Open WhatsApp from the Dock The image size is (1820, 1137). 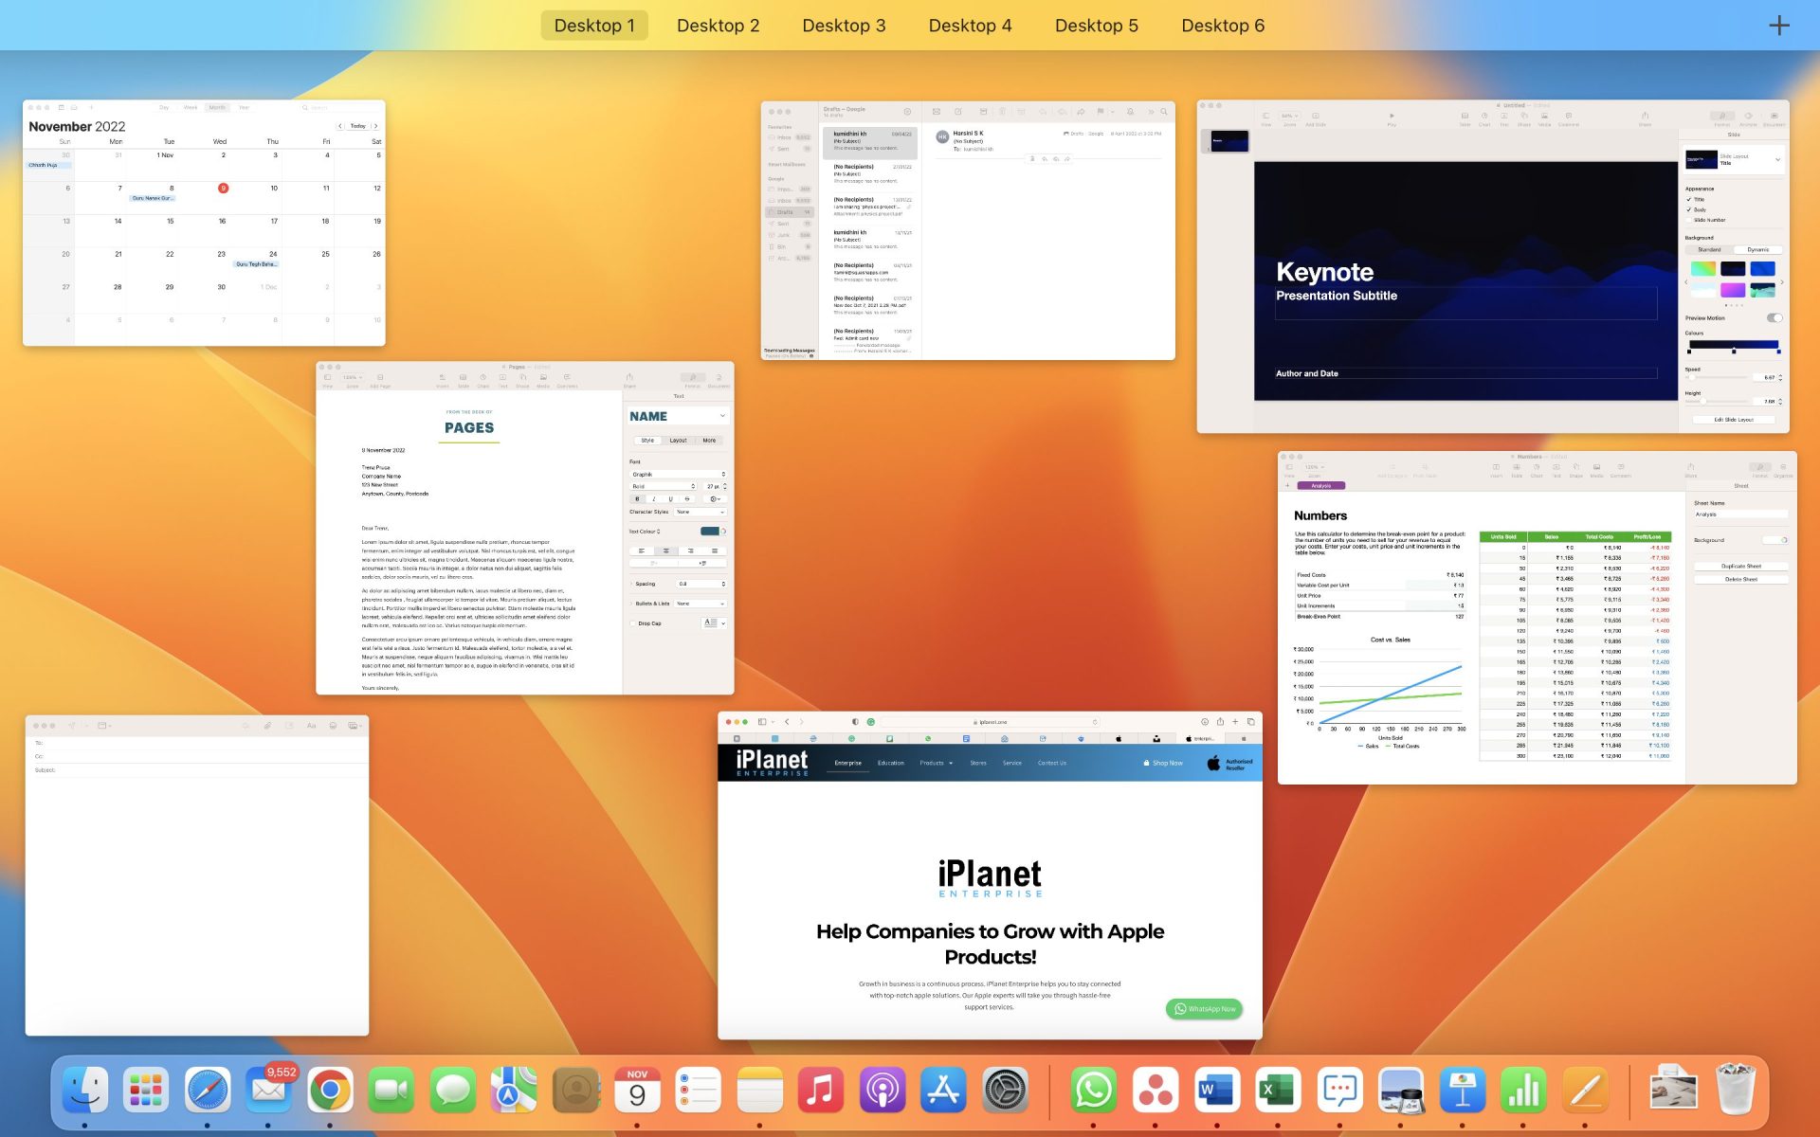pos(1093,1091)
